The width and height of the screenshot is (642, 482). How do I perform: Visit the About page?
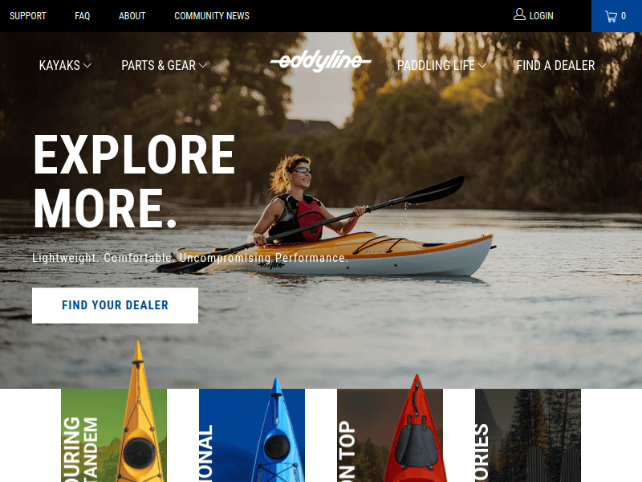click(x=132, y=16)
